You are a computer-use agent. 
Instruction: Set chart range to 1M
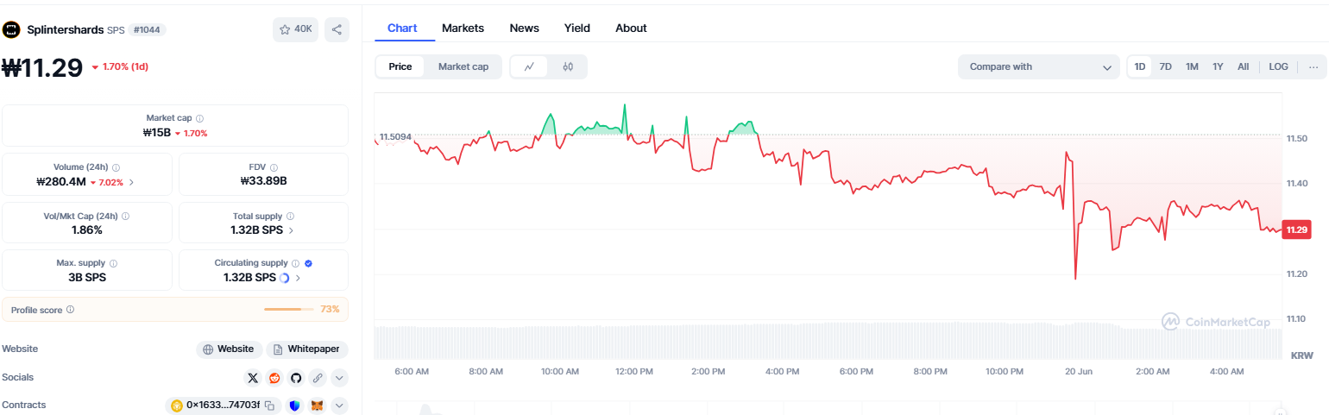coord(1192,66)
